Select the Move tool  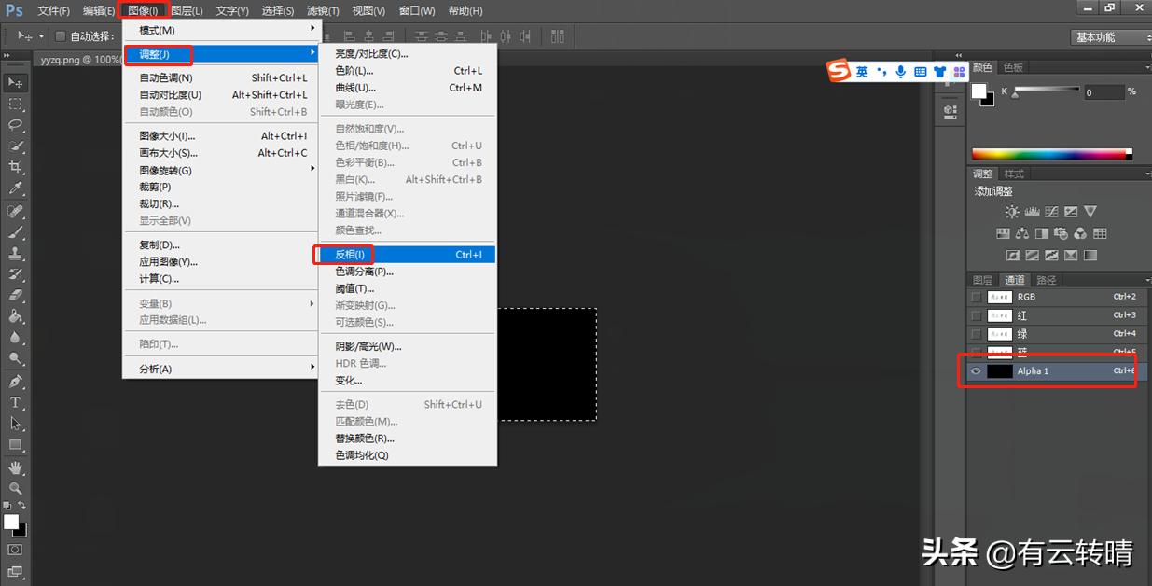[x=16, y=82]
